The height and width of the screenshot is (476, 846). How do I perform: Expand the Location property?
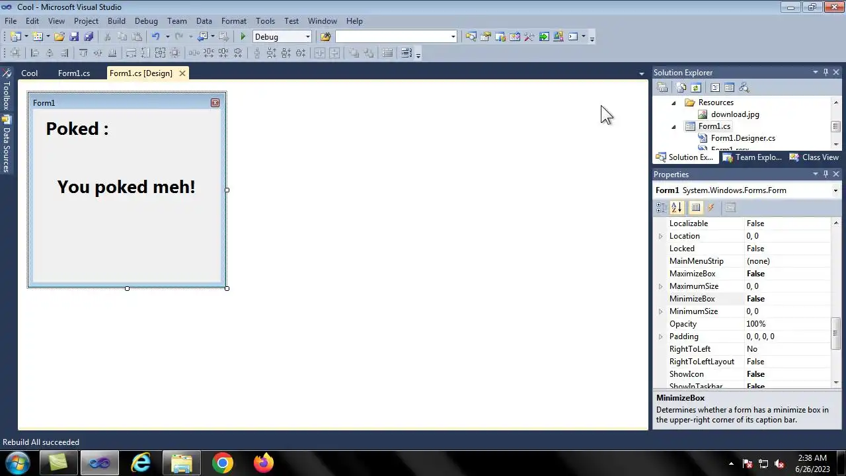660,236
